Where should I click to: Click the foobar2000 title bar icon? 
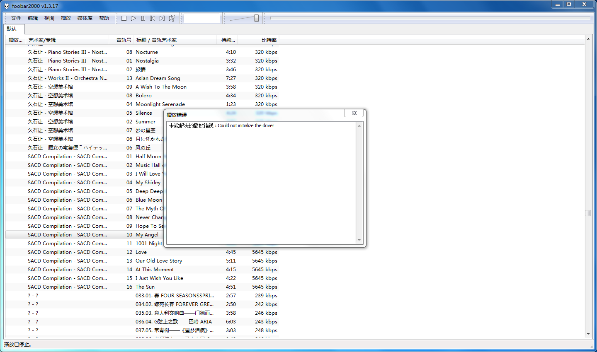pos(6,6)
